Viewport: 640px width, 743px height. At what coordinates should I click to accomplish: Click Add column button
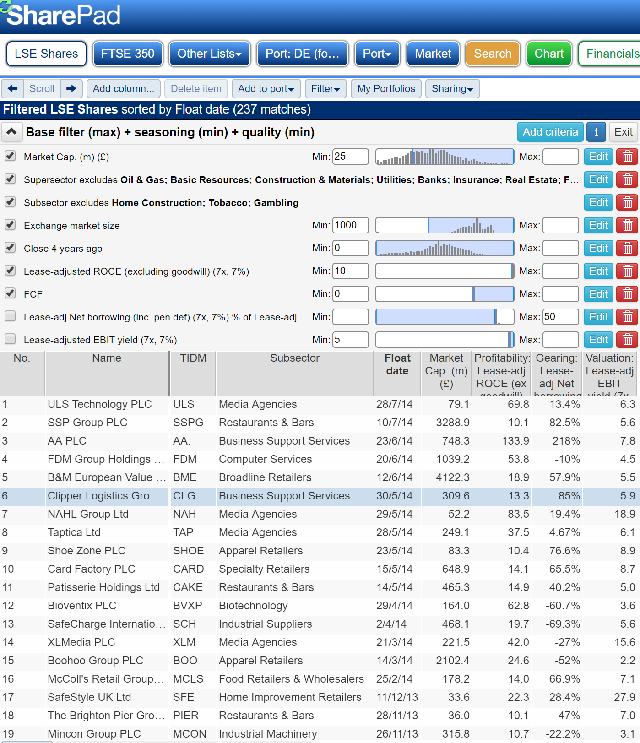124,88
